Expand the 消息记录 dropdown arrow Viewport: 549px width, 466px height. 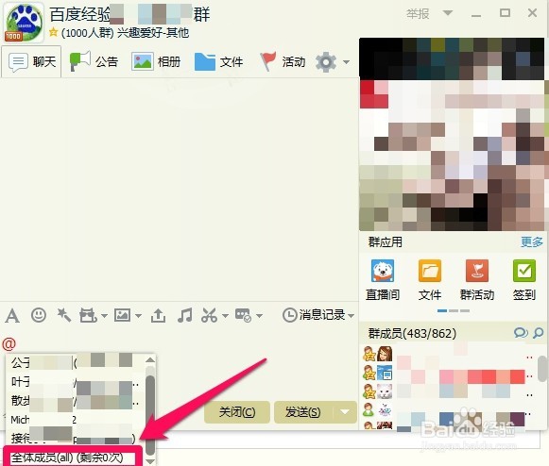point(352,316)
